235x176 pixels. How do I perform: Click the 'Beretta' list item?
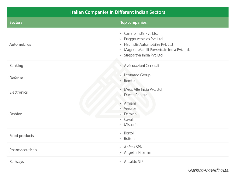click(130, 81)
